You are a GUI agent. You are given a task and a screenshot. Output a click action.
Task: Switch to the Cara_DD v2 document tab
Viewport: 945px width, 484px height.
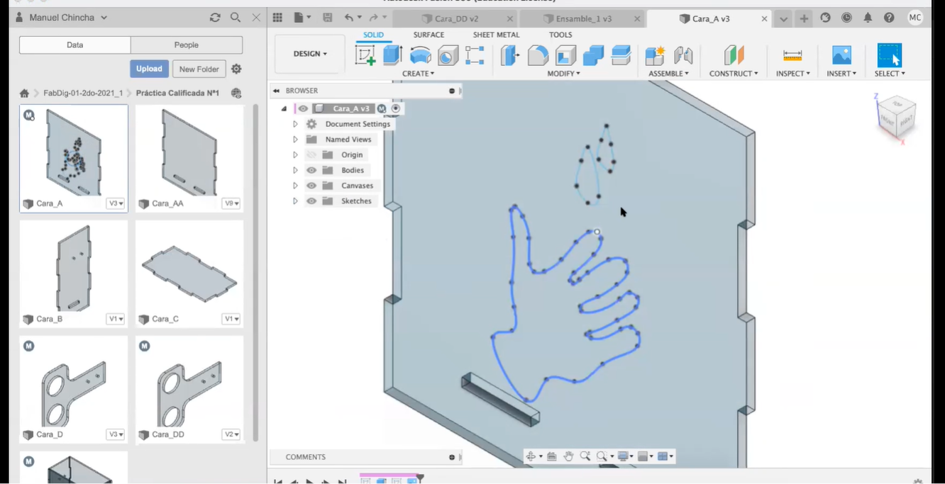(x=456, y=18)
